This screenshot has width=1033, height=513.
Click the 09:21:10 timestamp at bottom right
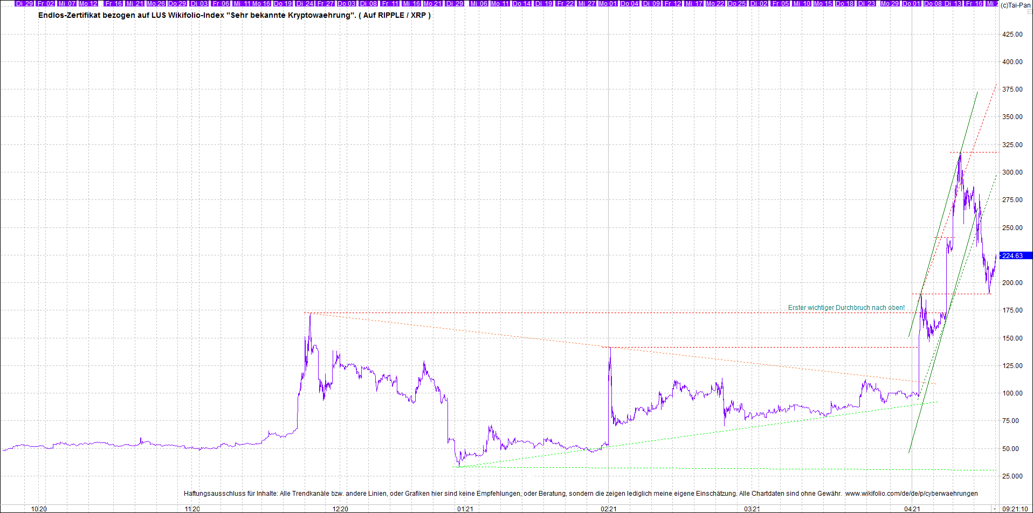[x=1015, y=509]
